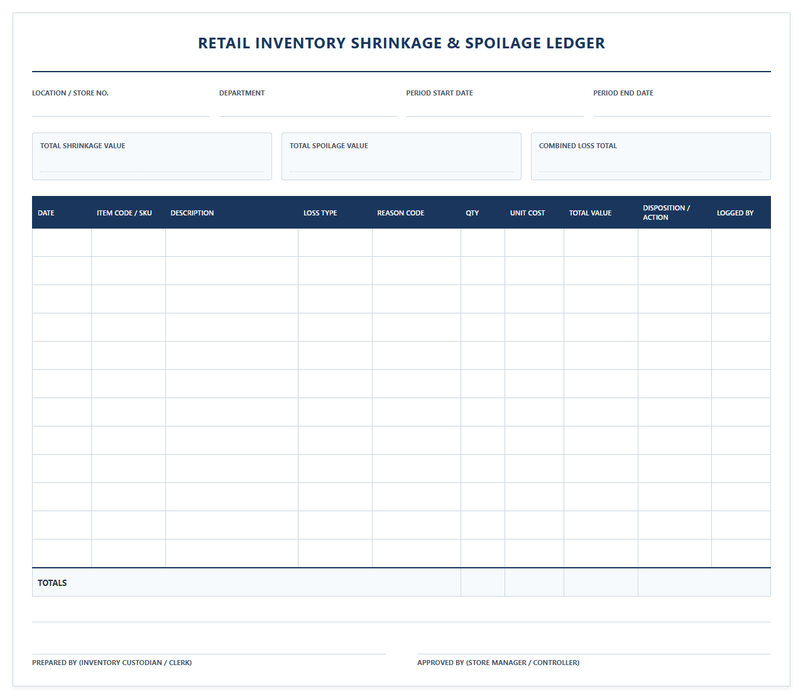The image size is (803, 699).
Task: Click the Prepared By signature line
Action: tap(209, 654)
